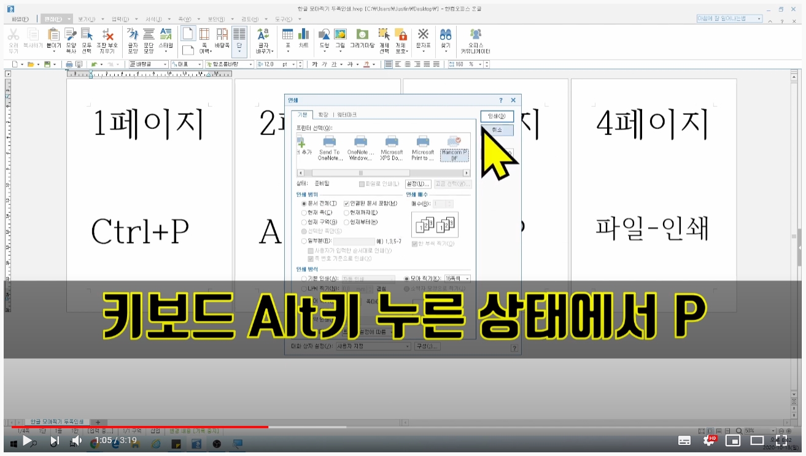806x456 pixels.
Task: Enter YouTube fullscreen mode
Action: [781, 440]
